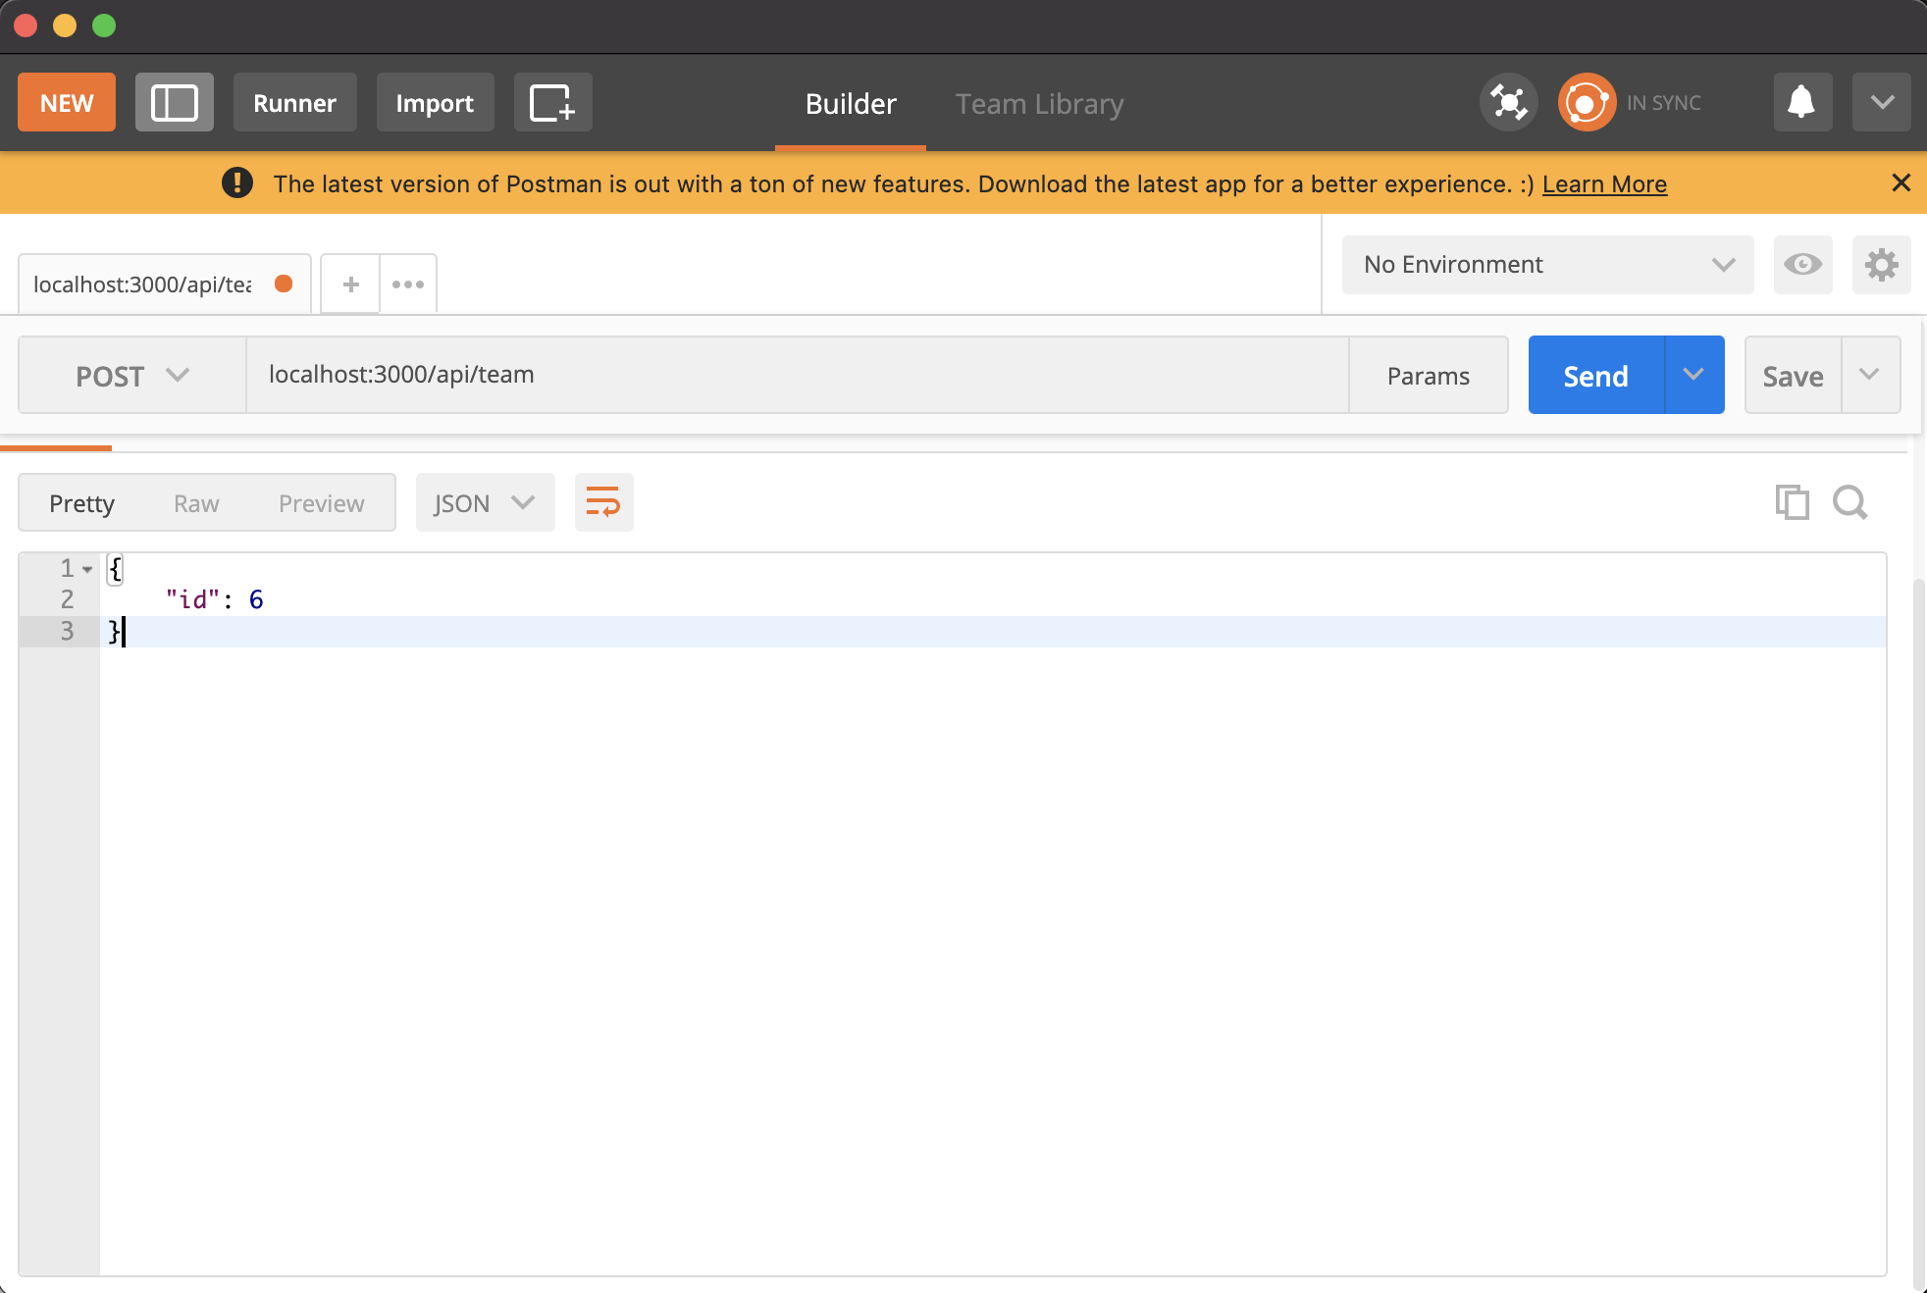Click the request URL input field
1927x1293 pixels.
pyautogui.click(x=797, y=375)
